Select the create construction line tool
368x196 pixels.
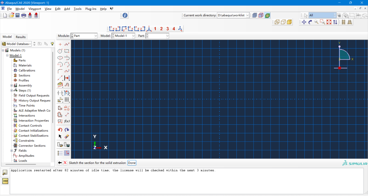pos(60,78)
